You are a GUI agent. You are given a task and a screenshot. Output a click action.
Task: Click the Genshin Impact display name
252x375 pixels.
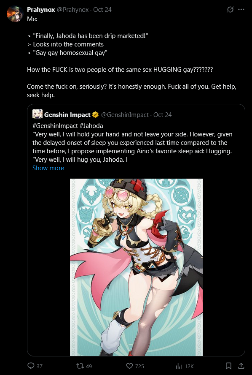pos(67,115)
